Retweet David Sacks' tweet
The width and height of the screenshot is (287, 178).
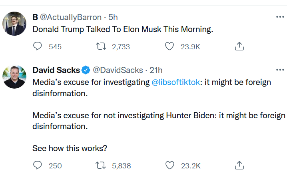point(101,165)
